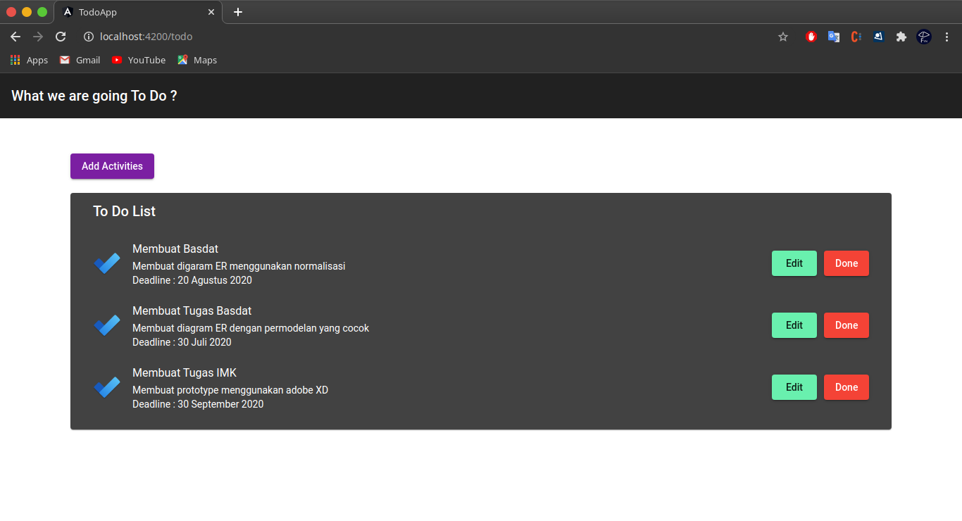962x521 pixels.
Task: Open the Gmail bookmark
Action: (80, 60)
